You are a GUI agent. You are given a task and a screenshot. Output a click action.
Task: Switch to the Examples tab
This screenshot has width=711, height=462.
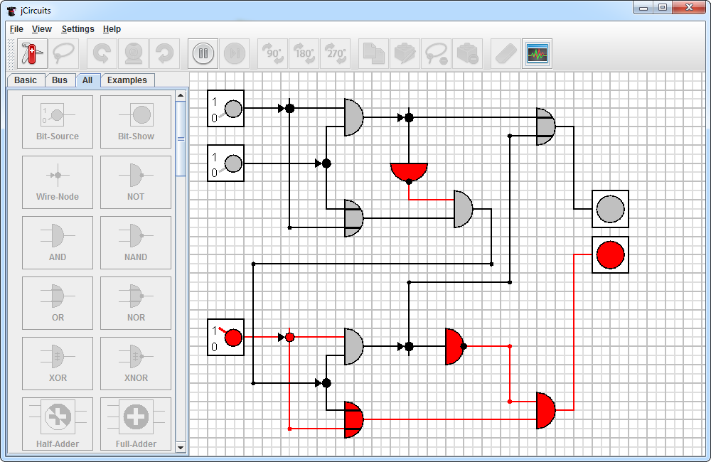pos(127,80)
